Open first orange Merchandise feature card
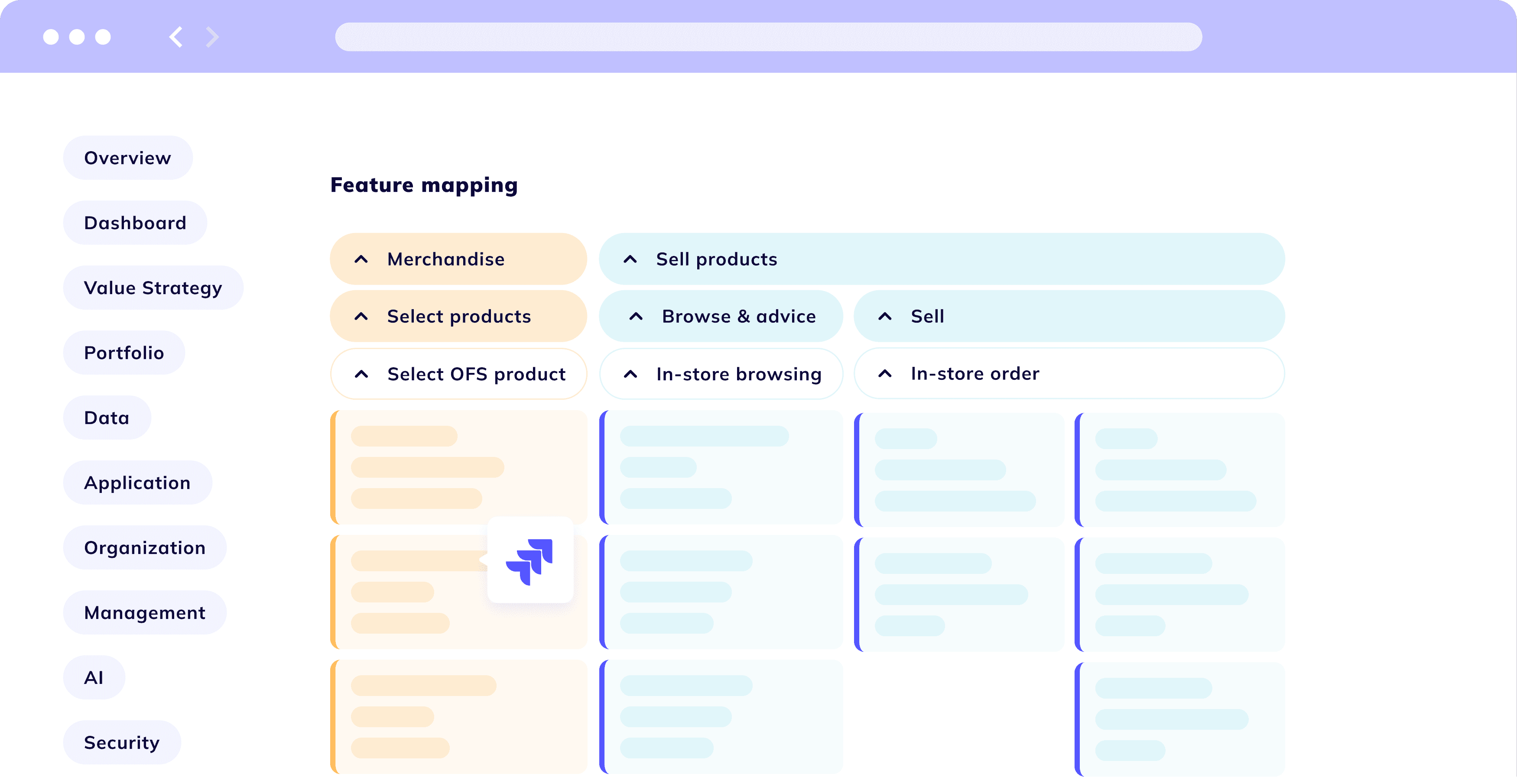 (459, 467)
